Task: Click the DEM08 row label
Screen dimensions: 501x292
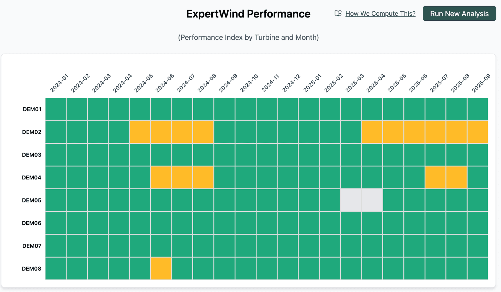Action: 32,268
